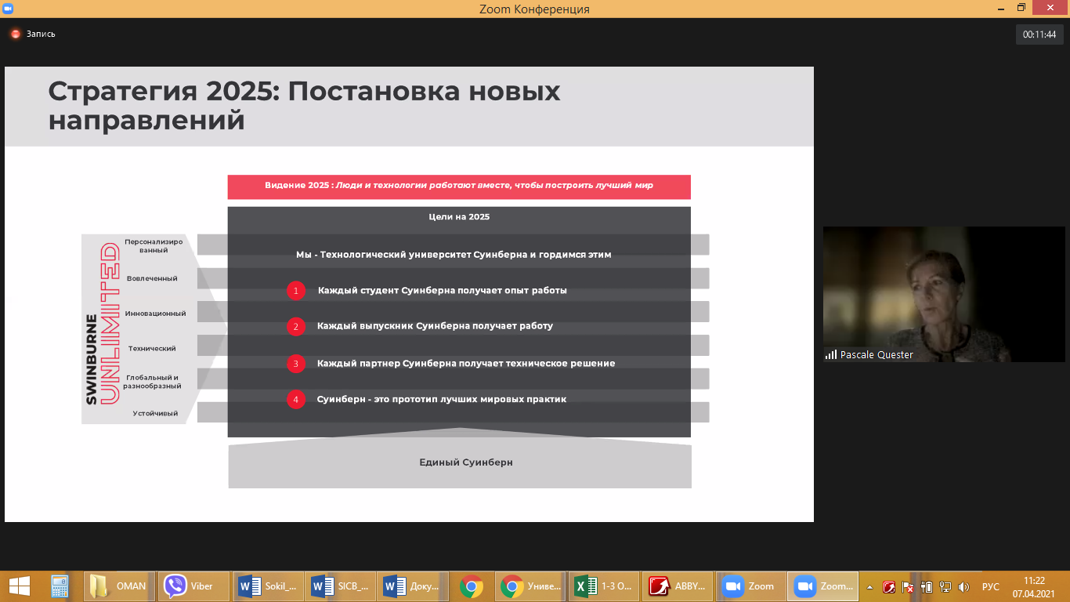Open the Word document "Sokil_" from taskbar
This screenshot has height=602, width=1070.
269,586
